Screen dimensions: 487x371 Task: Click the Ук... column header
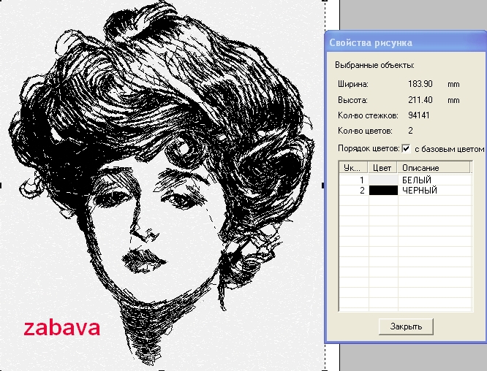(x=353, y=168)
